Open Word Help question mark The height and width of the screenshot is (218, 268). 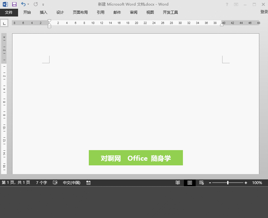coord(227,4)
